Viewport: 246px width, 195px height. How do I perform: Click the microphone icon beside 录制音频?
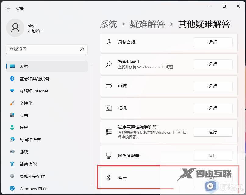pos(109,42)
